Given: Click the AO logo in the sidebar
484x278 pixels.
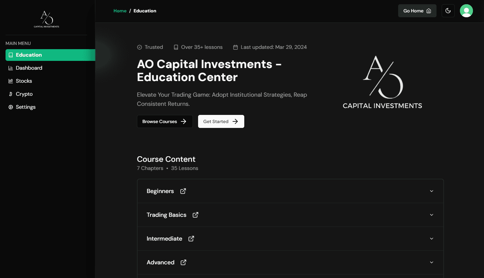Looking at the screenshot, I should point(47,19).
